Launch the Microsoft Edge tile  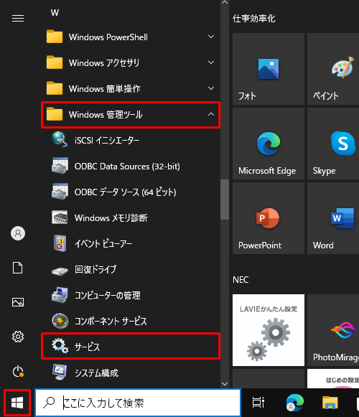(x=269, y=144)
